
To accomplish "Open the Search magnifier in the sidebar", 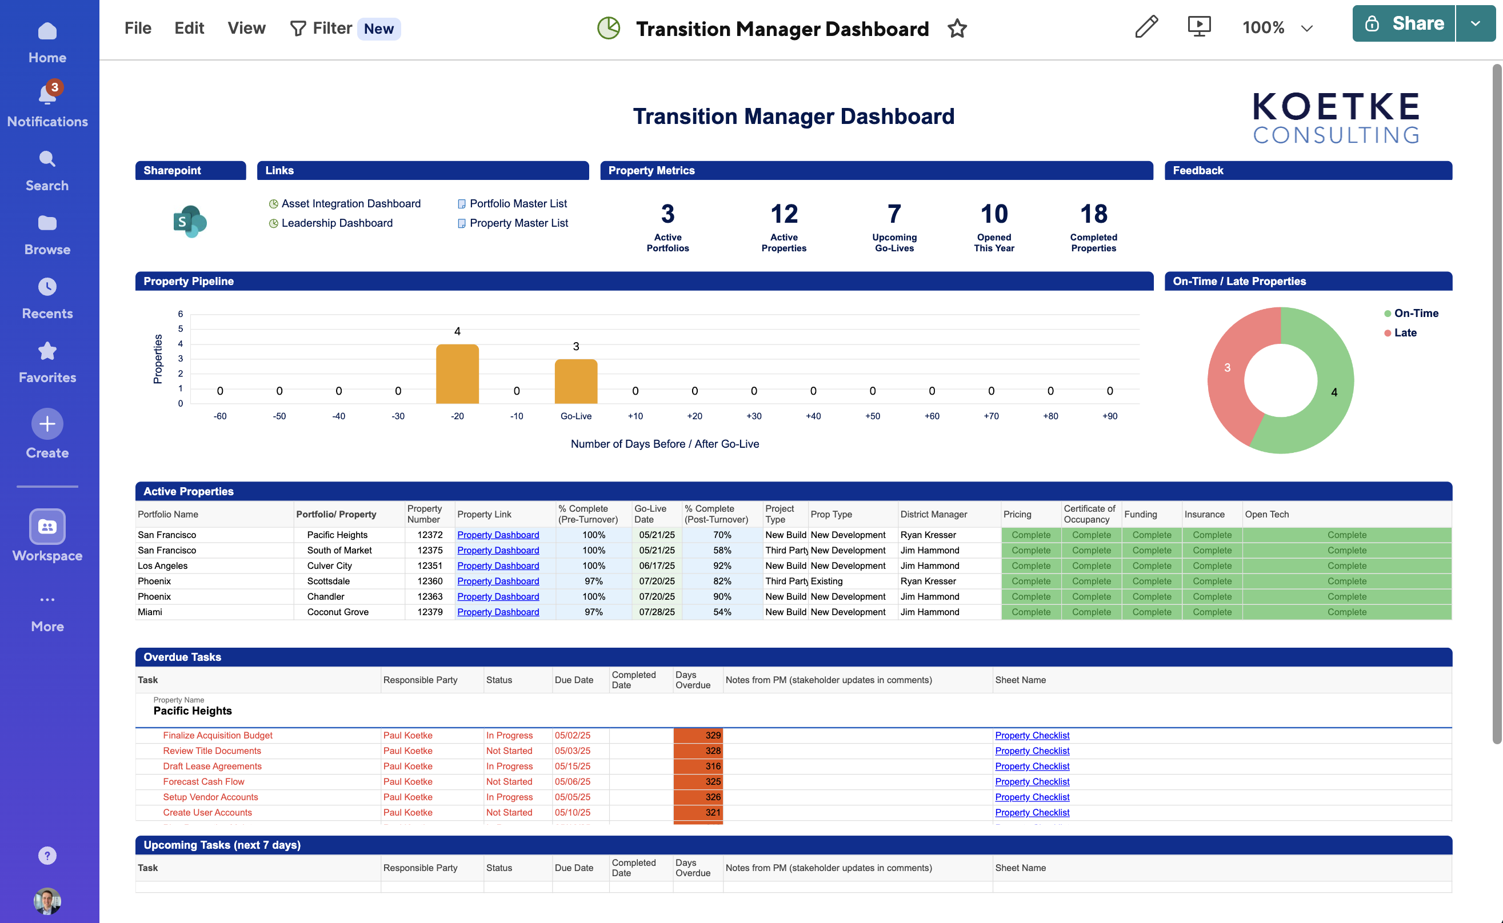I will [47, 159].
